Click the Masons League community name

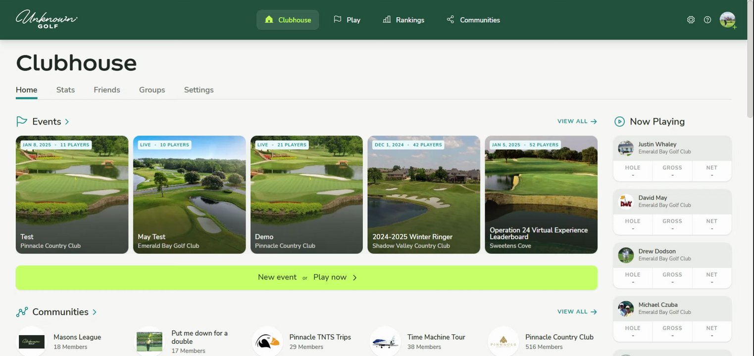pos(77,337)
